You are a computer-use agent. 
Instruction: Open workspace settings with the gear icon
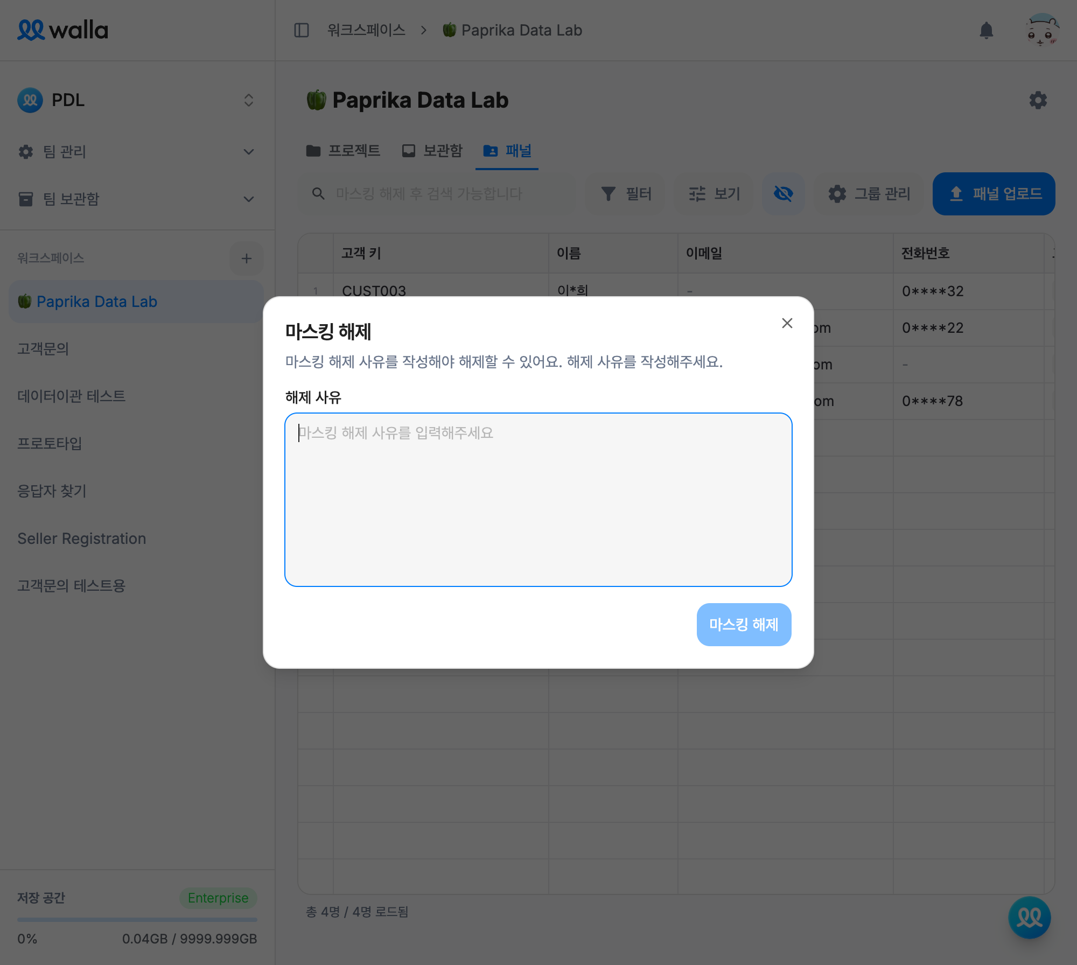1038,100
